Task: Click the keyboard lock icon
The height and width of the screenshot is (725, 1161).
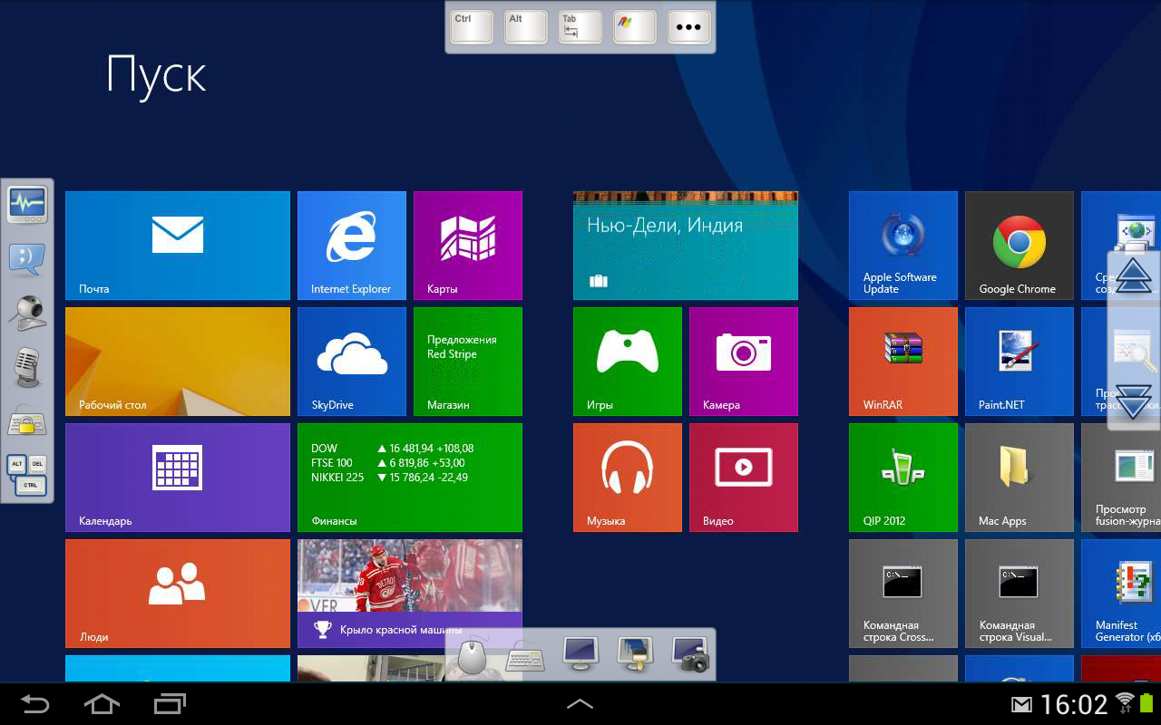Action: (x=27, y=421)
